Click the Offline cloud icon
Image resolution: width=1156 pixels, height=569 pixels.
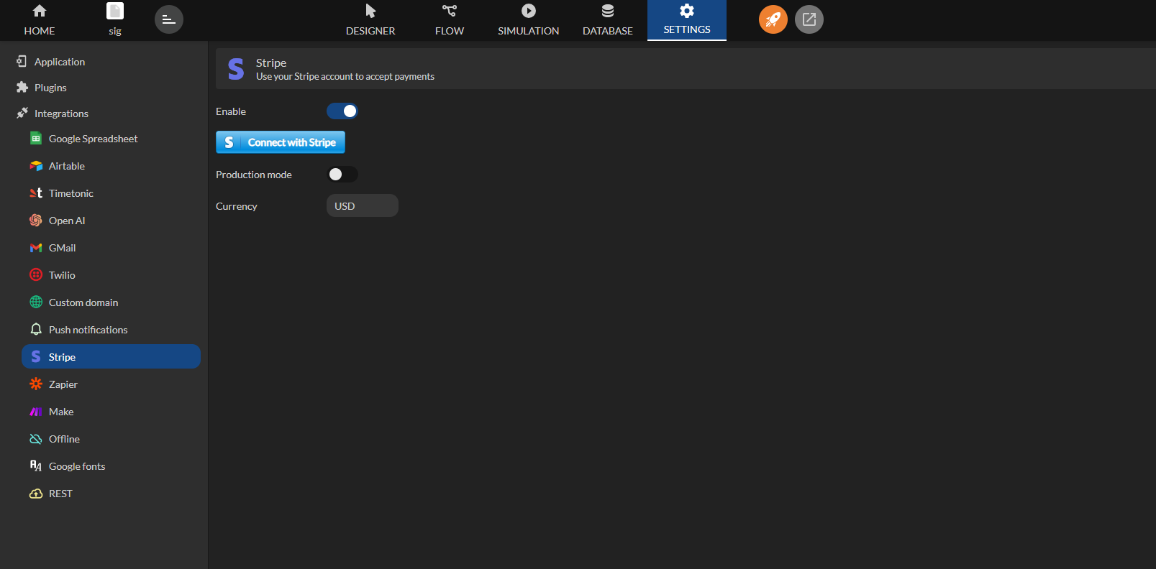click(36, 439)
